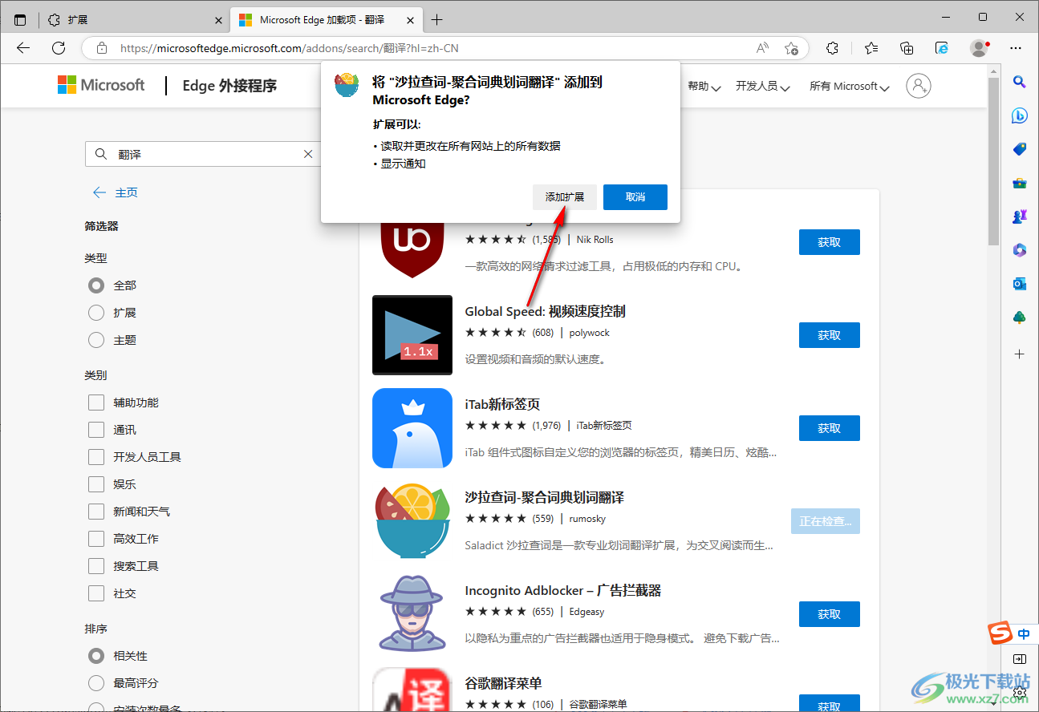Click the iTab blue bird thumbnail
1039x712 pixels.
[412, 428]
